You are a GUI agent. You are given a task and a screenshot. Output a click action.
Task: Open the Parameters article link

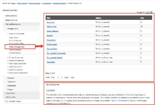click(51, 40)
